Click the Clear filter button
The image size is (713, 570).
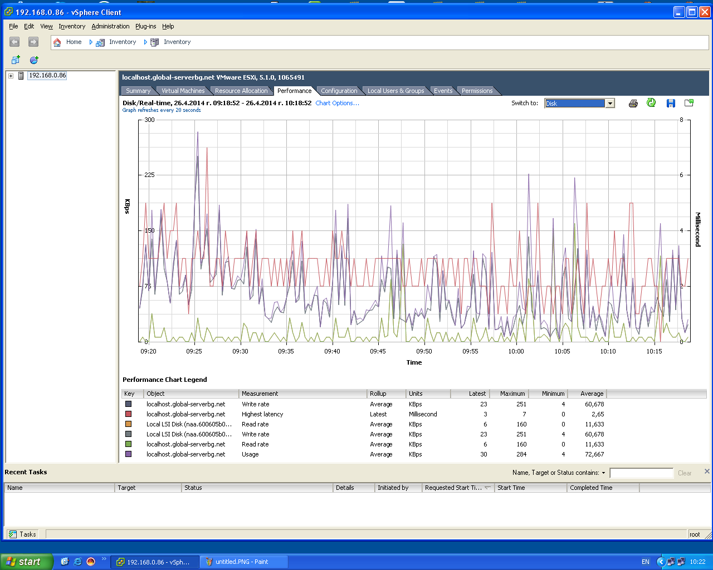(x=685, y=473)
